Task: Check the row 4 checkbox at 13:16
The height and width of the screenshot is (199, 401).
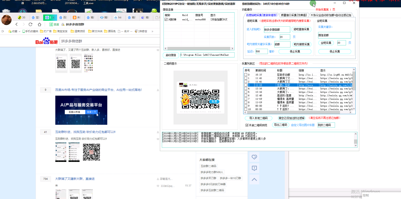Action: [246, 88]
